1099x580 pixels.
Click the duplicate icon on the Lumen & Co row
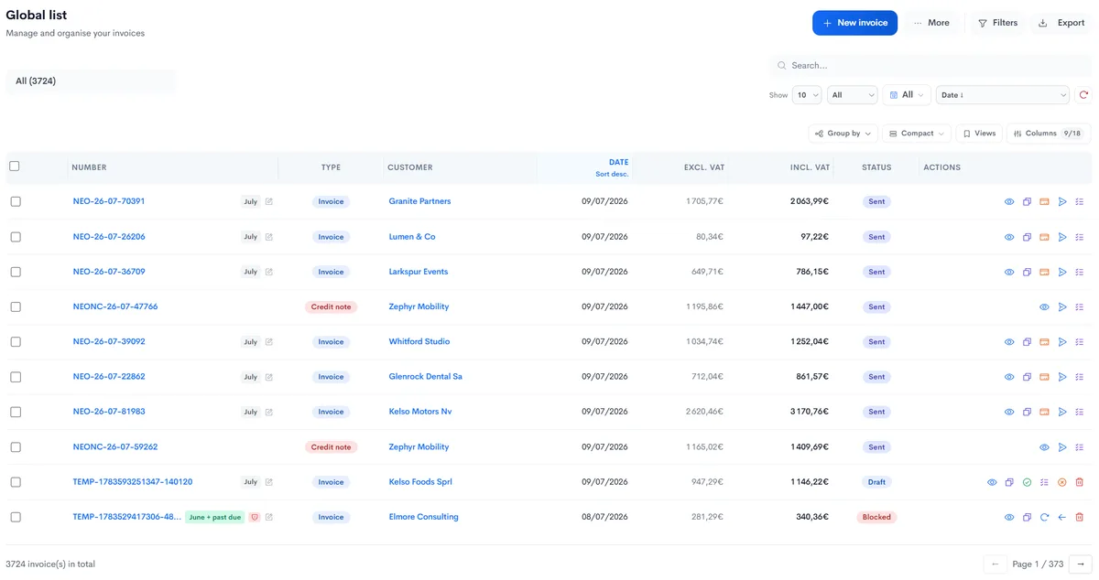[x=1027, y=237]
